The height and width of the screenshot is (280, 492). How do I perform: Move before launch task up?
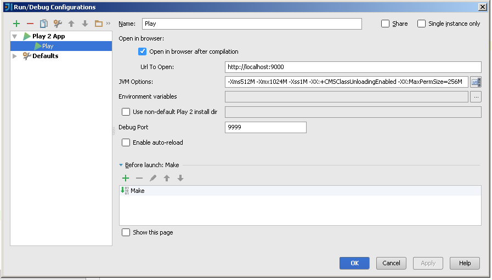[167, 178]
